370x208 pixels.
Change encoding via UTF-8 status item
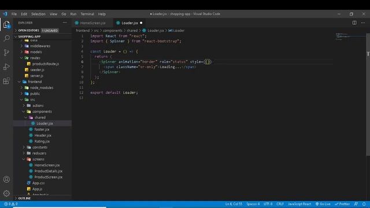[x=268, y=204]
